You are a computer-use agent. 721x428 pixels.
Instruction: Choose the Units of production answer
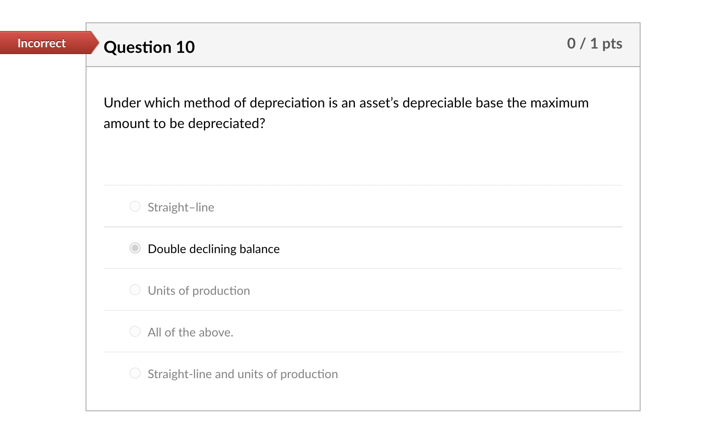pos(135,290)
